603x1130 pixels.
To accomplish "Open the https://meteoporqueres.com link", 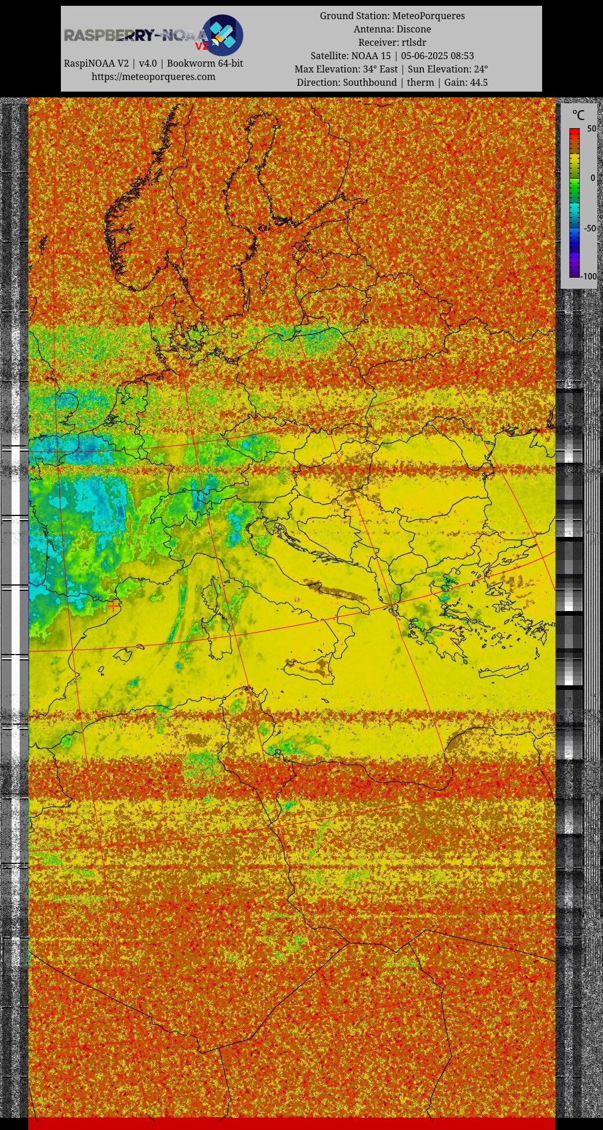I will coord(153,77).
